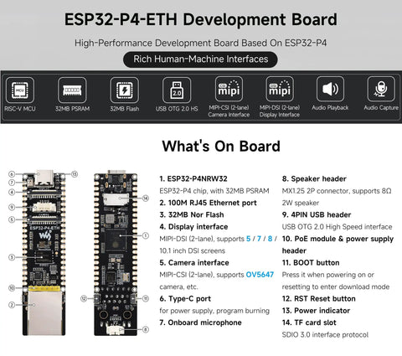Select the 1. ESP32-P4NRW32 entry
402x356 pixels.
[x=193, y=178]
